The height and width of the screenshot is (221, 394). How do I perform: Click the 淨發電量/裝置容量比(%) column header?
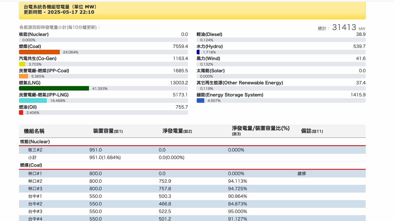(261, 131)
